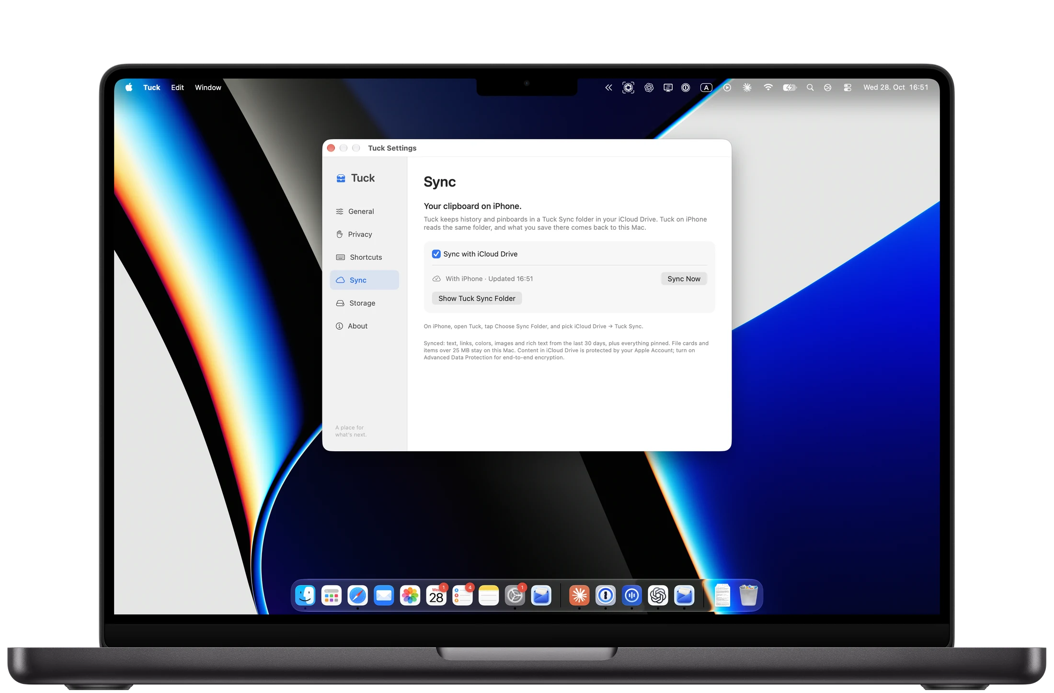Open the About pane
The image size is (1054, 693).
tap(364, 326)
